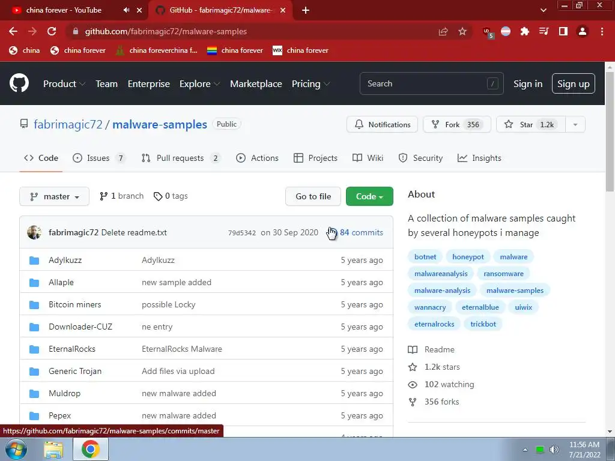Click the GitHub Octocat logo

[x=19, y=83]
